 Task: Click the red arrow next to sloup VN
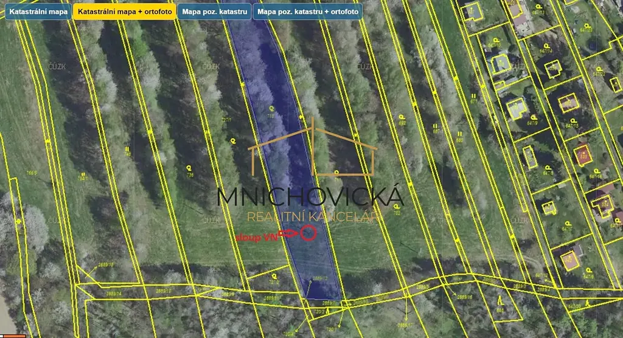tap(288, 233)
